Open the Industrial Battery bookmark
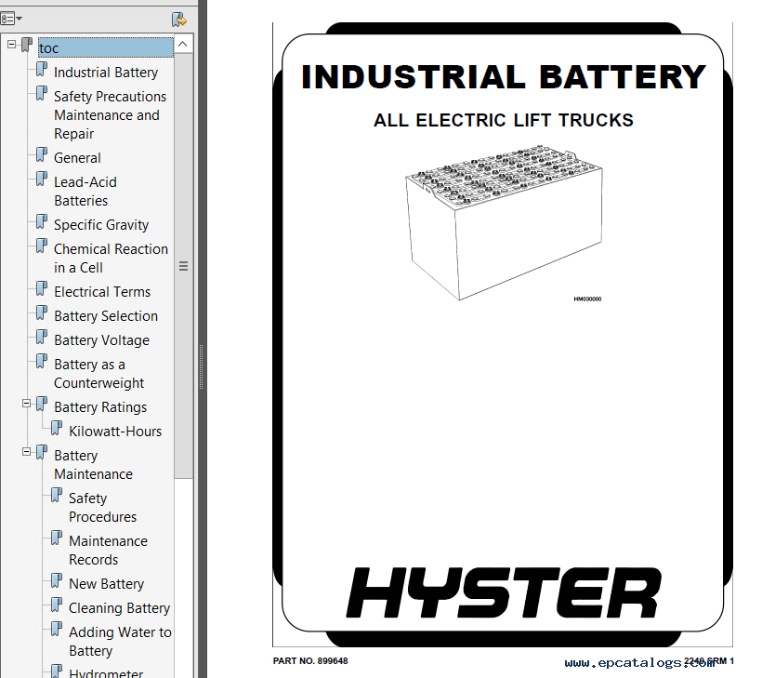 (x=105, y=73)
